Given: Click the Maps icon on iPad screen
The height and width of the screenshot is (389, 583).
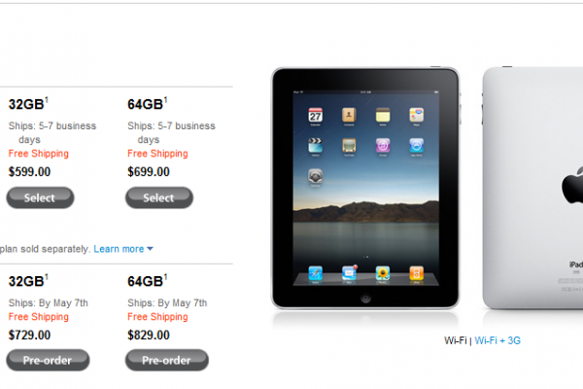Looking at the screenshot, I should [417, 115].
